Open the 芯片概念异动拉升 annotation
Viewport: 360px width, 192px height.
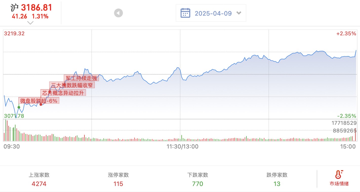63,93
